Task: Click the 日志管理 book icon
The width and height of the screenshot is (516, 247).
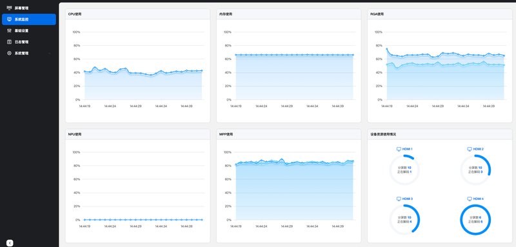Action: [9, 42]
